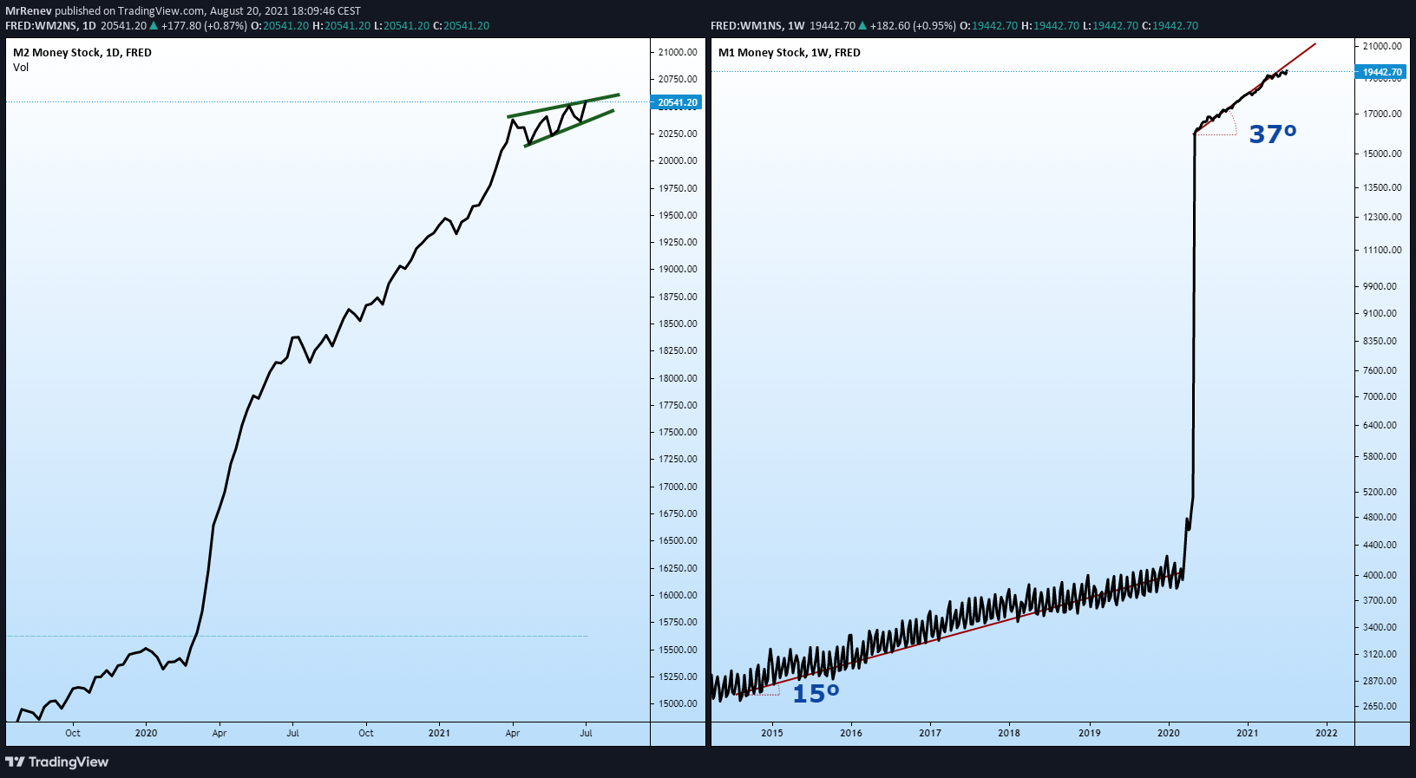Click the upper green trendline on M2 chart
Screen dimensions: 1416x778
coord(563,105)
